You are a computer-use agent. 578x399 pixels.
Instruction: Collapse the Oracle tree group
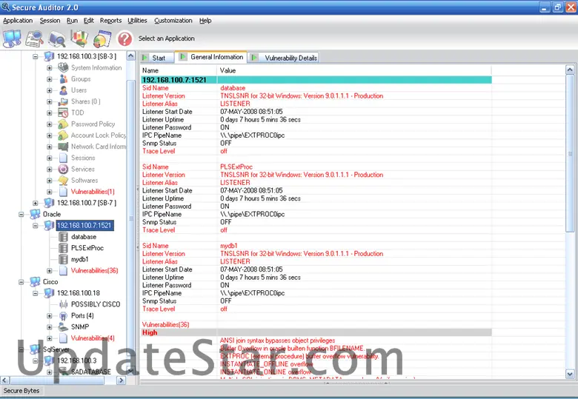coord(21,214)
